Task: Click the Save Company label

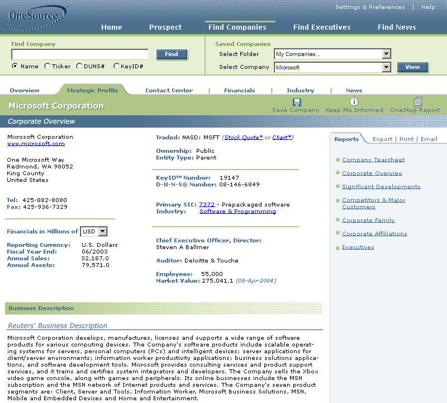Action: [x=296, y=110]
